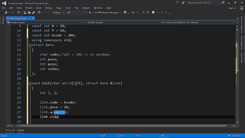This screenshot has height=138, width=245.
Task: Open the Team menu
Action: pos(59,8)
